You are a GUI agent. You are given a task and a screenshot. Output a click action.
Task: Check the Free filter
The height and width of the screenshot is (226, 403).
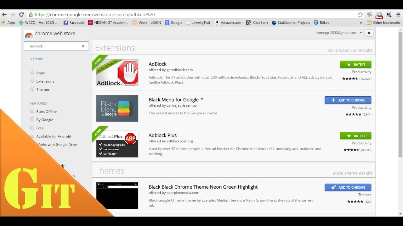coord(32,127)
